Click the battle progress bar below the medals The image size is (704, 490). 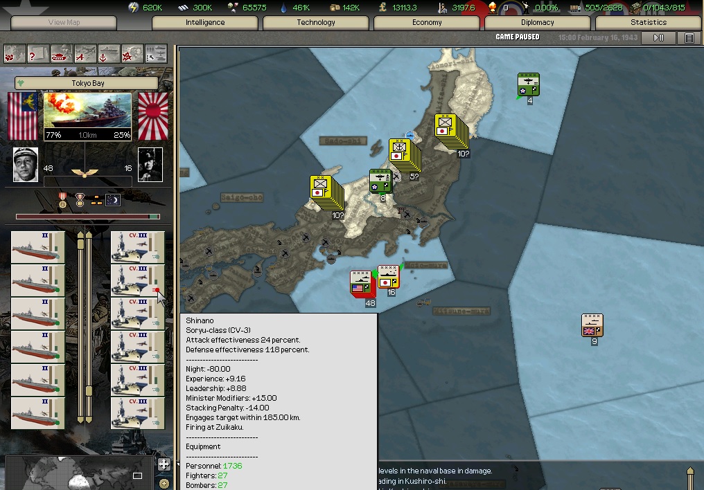pyautogui.click(x=87, y=216)
